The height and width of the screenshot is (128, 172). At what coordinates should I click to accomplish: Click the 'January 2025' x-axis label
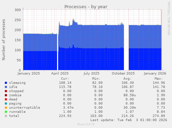click(x=29, y=73)
